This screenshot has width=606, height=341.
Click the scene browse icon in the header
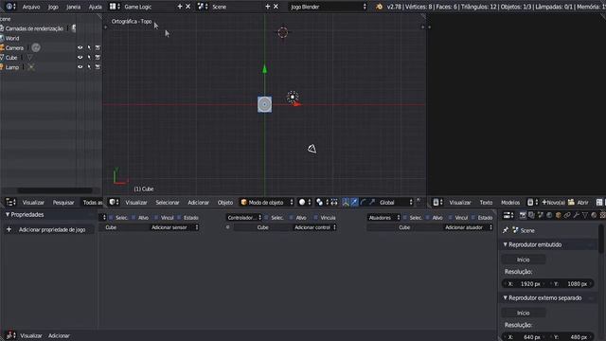click(x=203, y=7)
